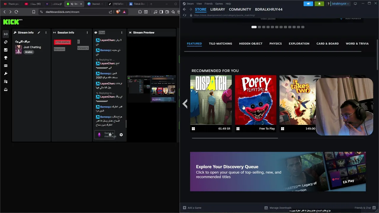Click the Steam question mark help icon
The height and width of the screenshot is (213, 379).
click(x=328, y=4)
